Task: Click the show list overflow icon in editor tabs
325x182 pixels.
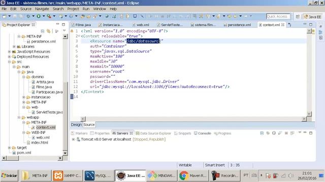Action: (x=289, y=25)
